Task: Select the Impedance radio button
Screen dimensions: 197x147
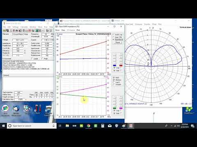Action: pos(113,40)
